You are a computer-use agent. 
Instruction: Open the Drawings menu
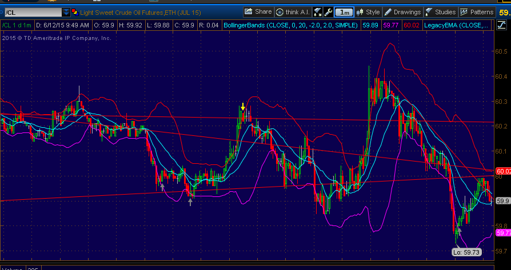tap(402, 12)
